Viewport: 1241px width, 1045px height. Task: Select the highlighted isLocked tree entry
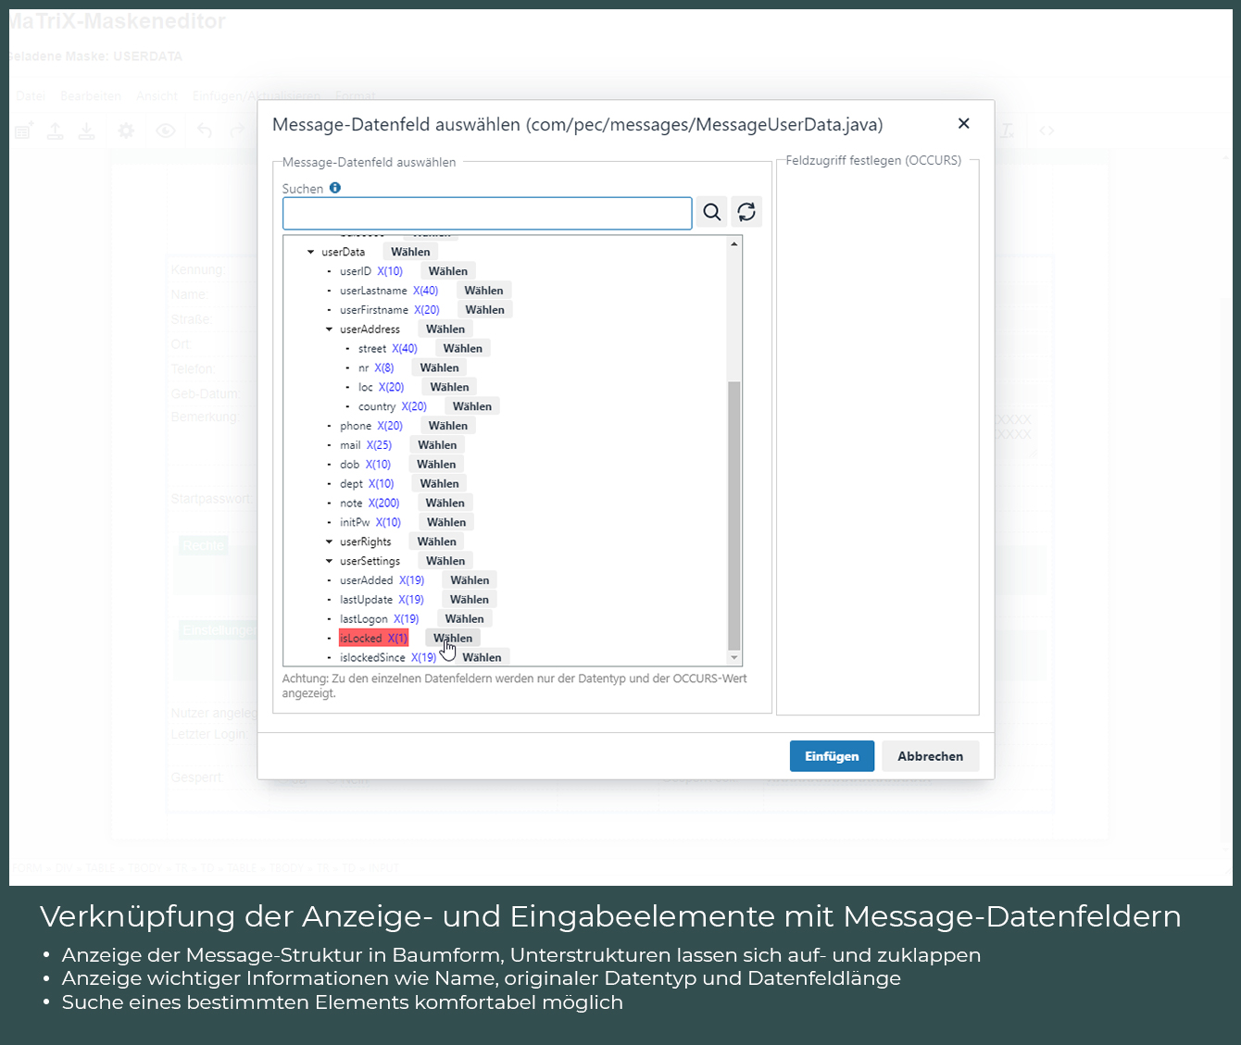372,639
